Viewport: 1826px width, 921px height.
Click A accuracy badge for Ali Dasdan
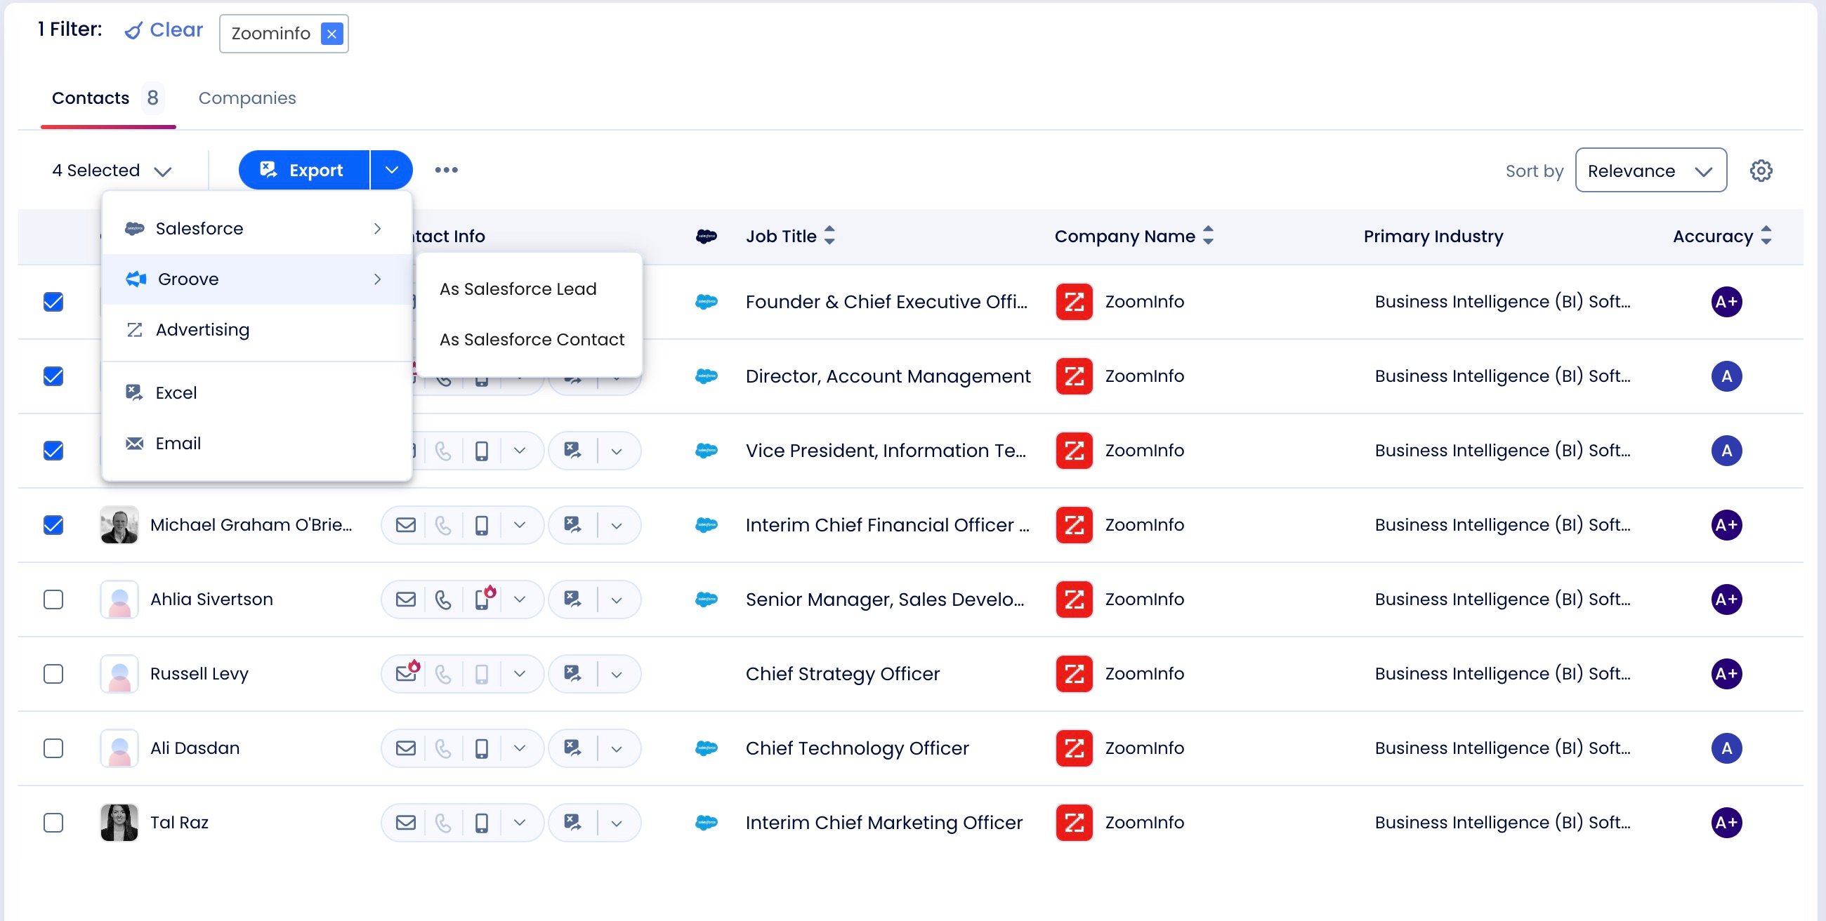click(1727, 748)
